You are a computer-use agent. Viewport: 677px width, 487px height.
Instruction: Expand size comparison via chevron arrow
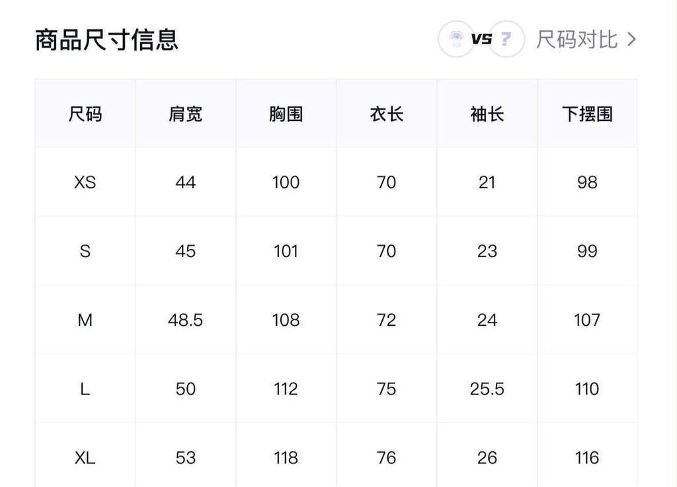click(631, 39)
